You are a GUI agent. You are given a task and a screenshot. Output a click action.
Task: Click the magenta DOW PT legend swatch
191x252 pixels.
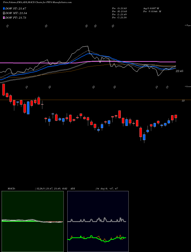[4, 18]
